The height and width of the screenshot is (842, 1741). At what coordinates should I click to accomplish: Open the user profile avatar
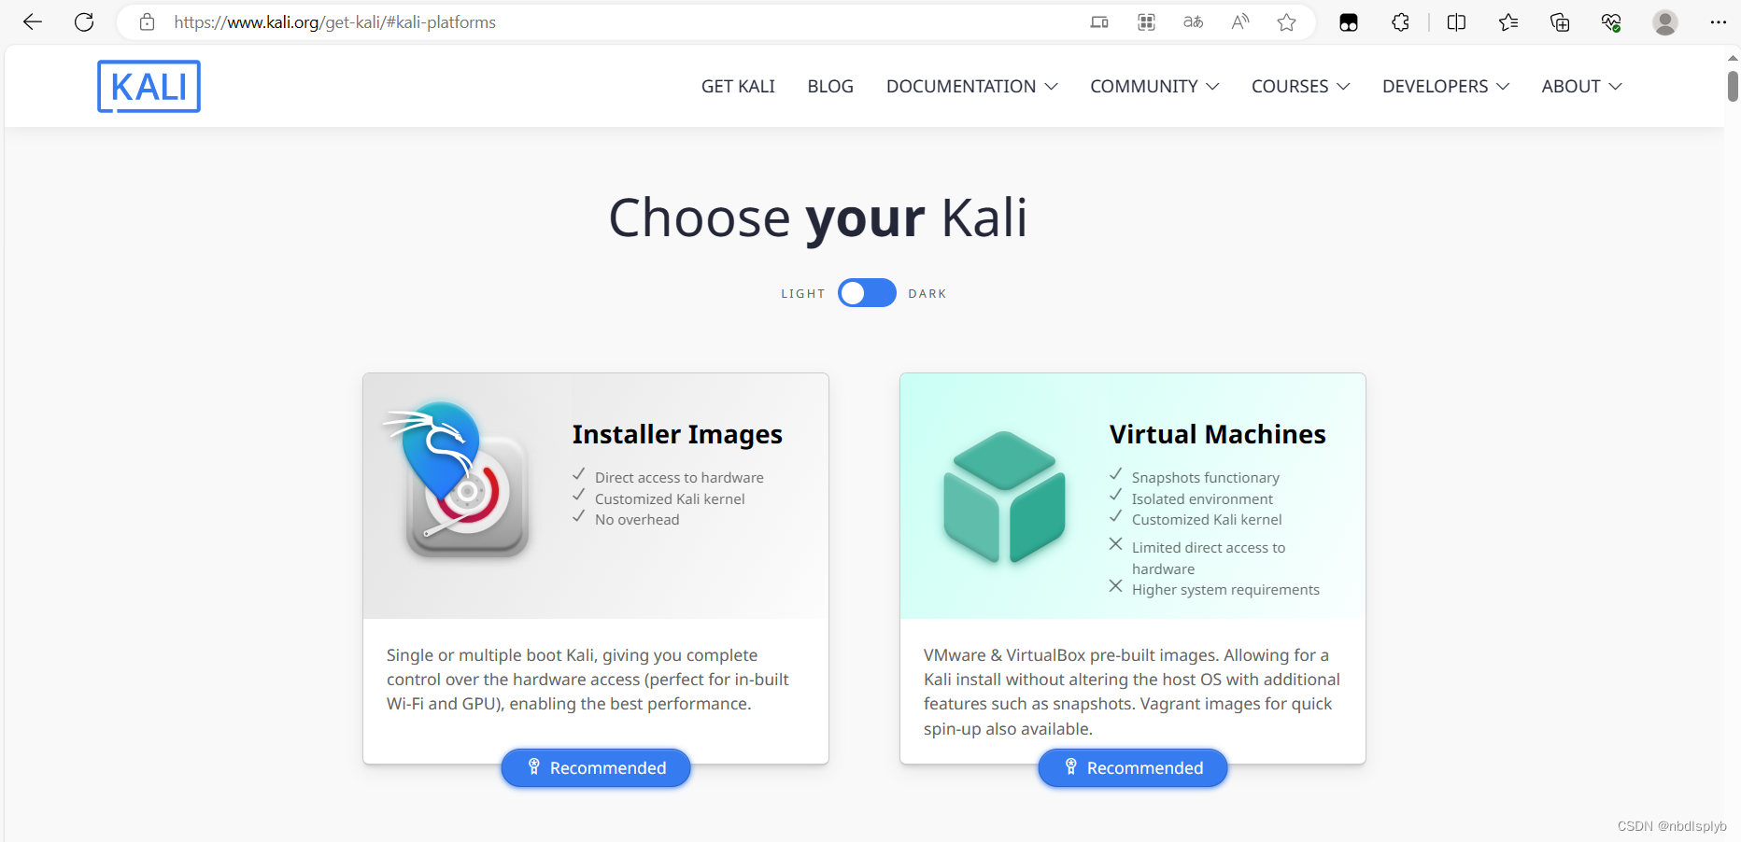click(x=1665, y=22)
